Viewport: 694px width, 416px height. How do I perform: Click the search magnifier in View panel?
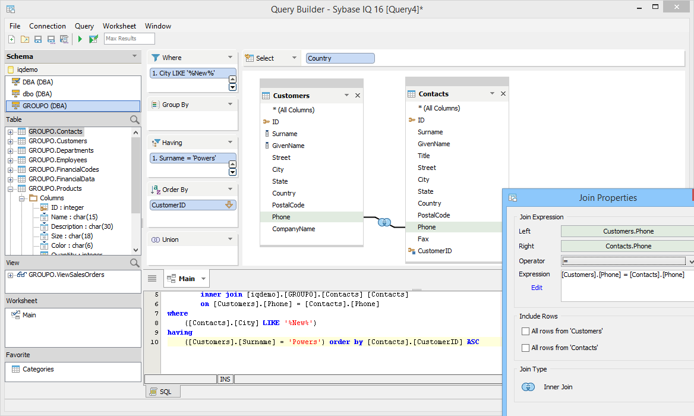pyautogui.click(x=135, y=263)
